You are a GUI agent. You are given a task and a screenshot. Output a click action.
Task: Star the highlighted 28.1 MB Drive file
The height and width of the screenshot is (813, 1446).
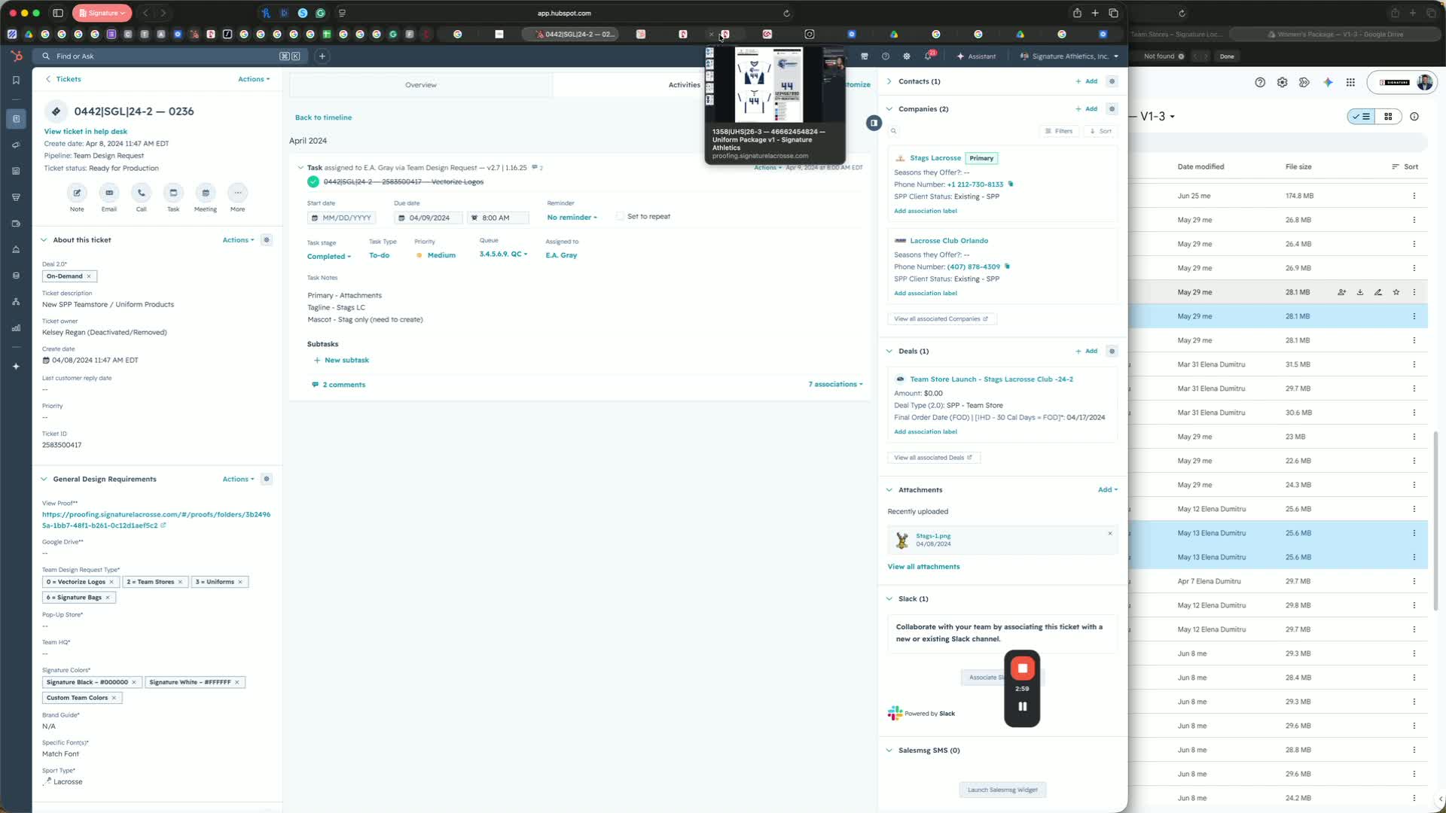pyautogui.click(x=1396, y=292)
